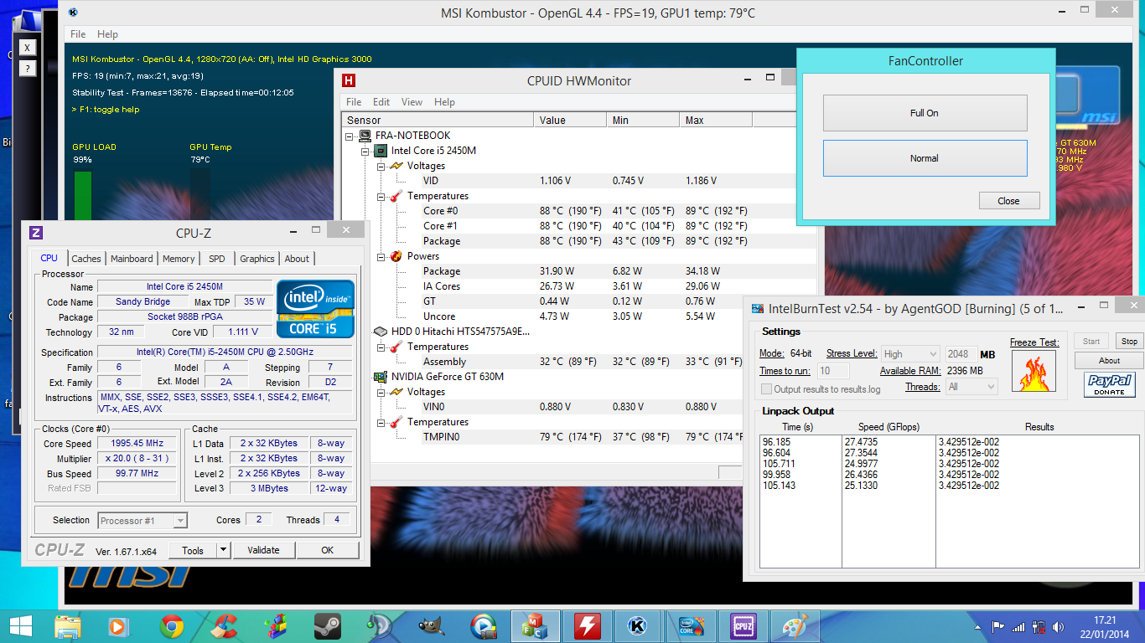The width and height of the screenshot is (1145, 643).
Task: Click the Intel Core i5 logo in CPU-Z
Action: (315, 309)
